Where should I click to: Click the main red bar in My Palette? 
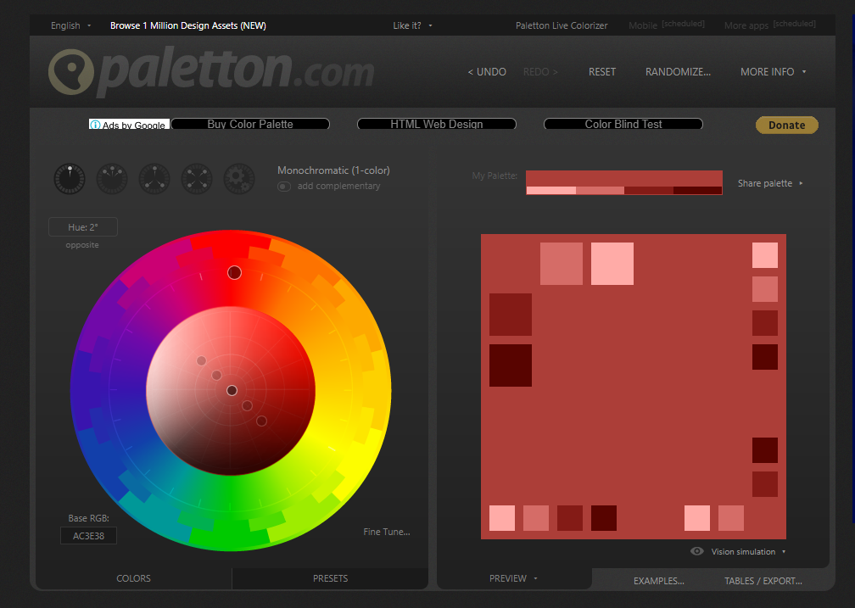pos(624,178)
